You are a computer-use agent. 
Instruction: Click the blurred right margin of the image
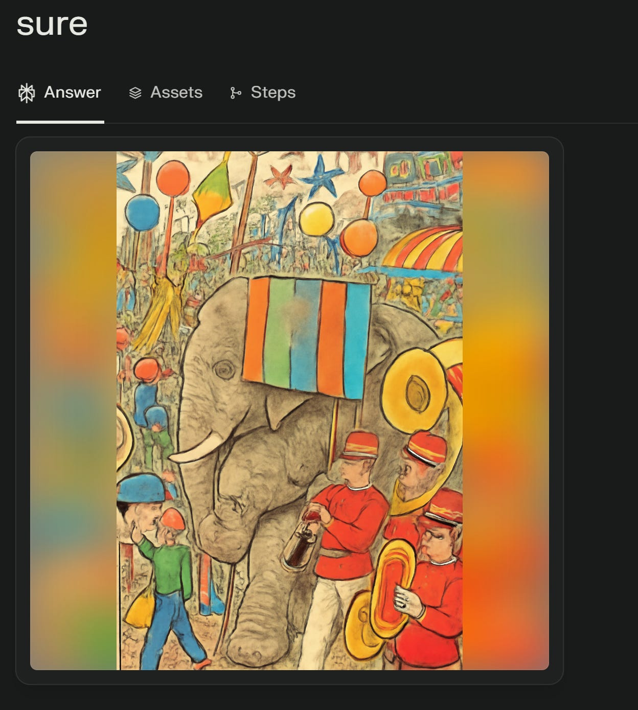coord(506,410)
